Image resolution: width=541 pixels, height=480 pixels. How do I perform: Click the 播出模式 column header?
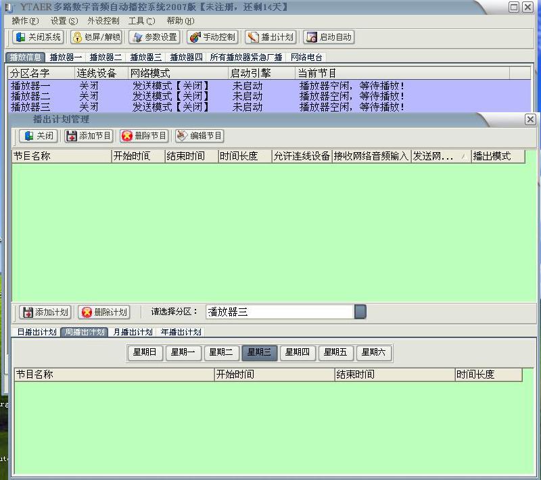coord(498,156)
